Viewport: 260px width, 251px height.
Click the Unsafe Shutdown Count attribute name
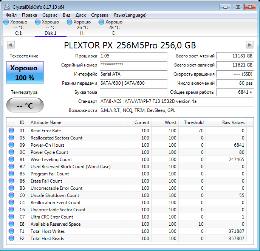[55, 195]
